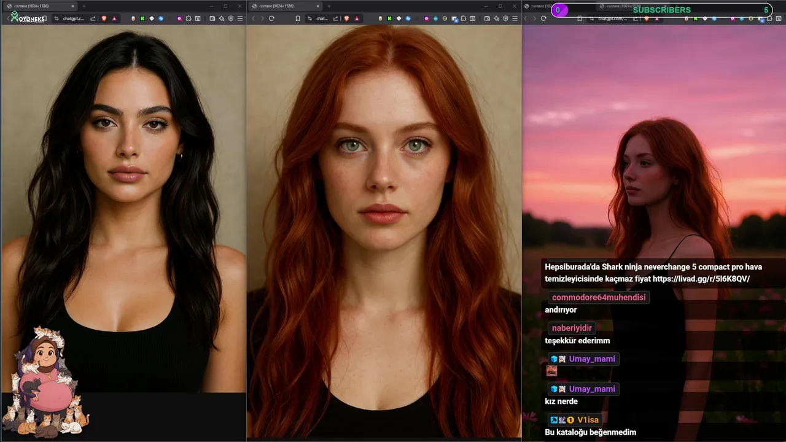
Task: Click purple flower extension in middle window
Action: pyautogui.click(x=427, y=18)
